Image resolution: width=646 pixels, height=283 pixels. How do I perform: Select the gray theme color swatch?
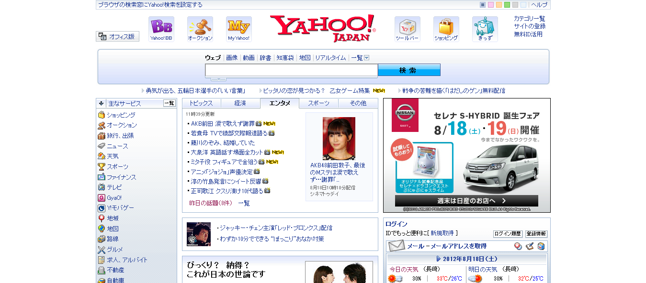pyautogui.click(x=515, y=5)
